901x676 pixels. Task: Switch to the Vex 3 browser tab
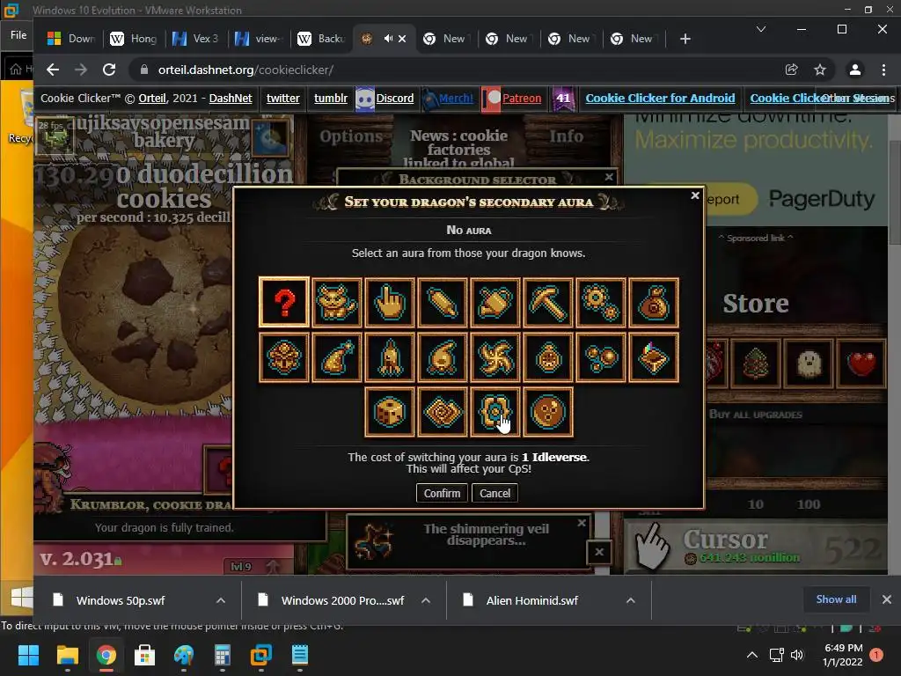pyautogui.click(x=196, y=39)
